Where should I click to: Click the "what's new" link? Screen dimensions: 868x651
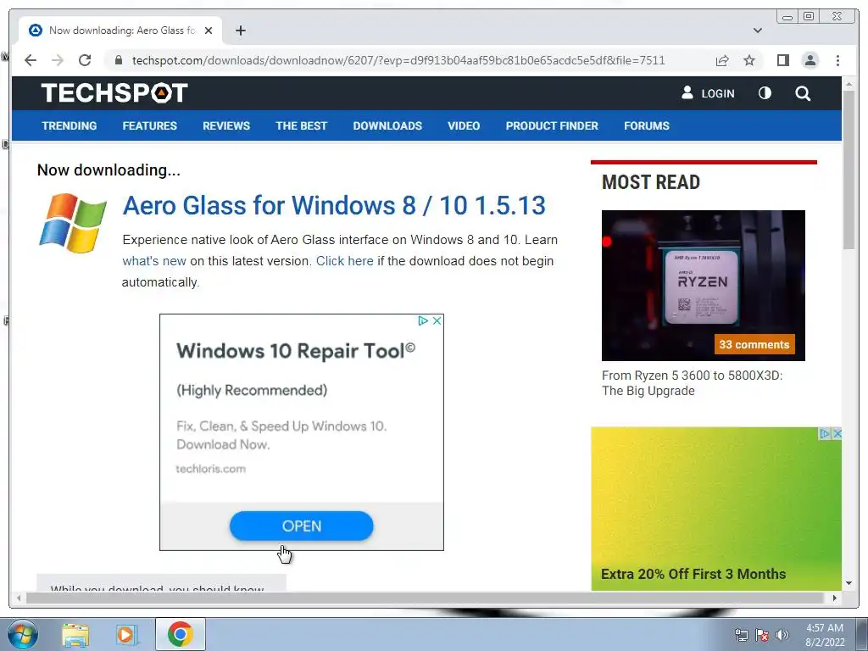tap(154, 261)
